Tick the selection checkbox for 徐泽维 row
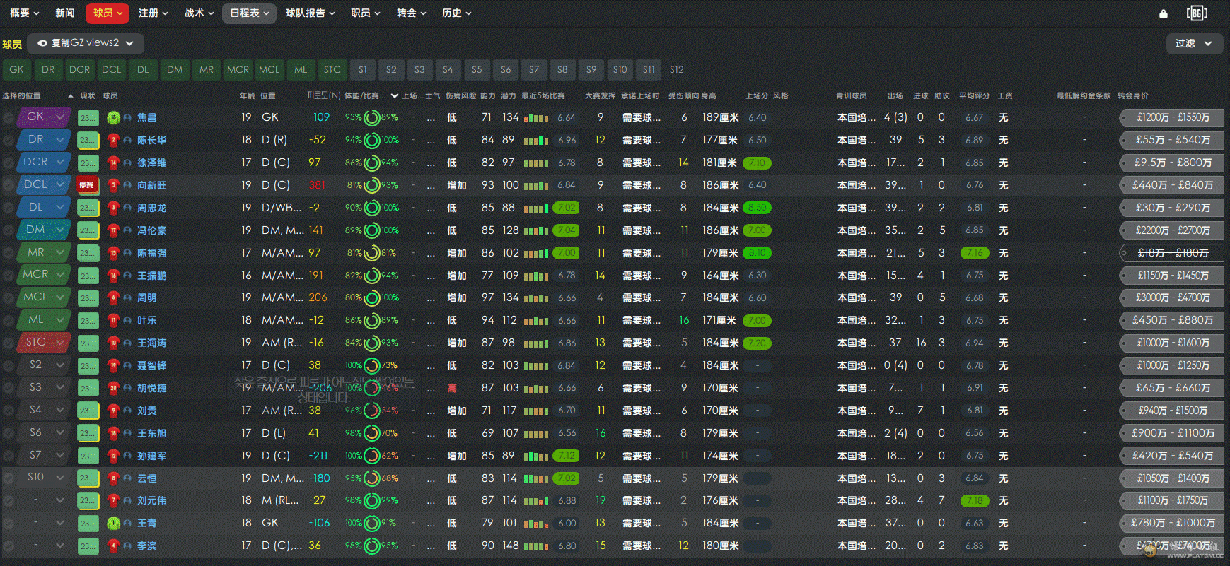This screenshot has width=1230, height=566. (8, 163)
